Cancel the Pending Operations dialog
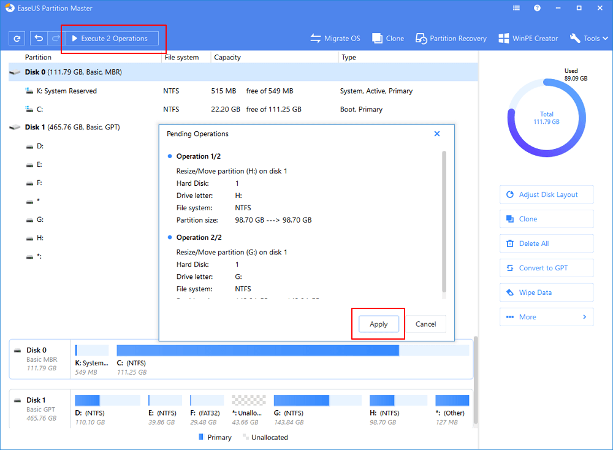The image size is (613, 450). click(425, 324)
